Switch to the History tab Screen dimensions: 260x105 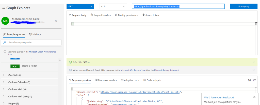pos(35,34)
